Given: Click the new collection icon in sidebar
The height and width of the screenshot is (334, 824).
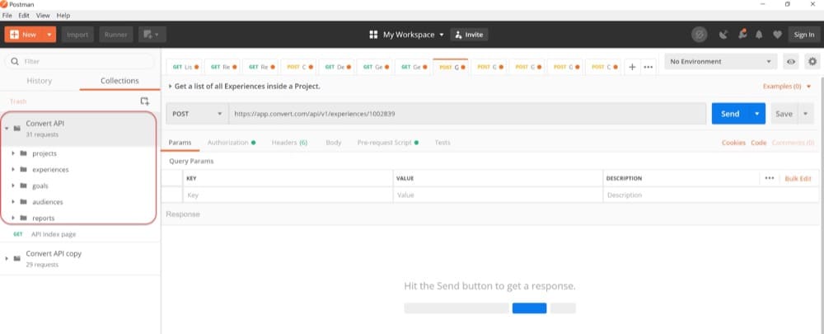Looking at the screenshot, I should click(144, 101).
